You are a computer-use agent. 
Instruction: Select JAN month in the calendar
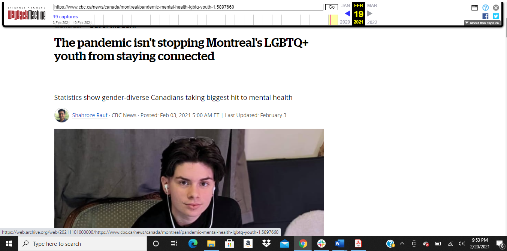tap(345, 6)
